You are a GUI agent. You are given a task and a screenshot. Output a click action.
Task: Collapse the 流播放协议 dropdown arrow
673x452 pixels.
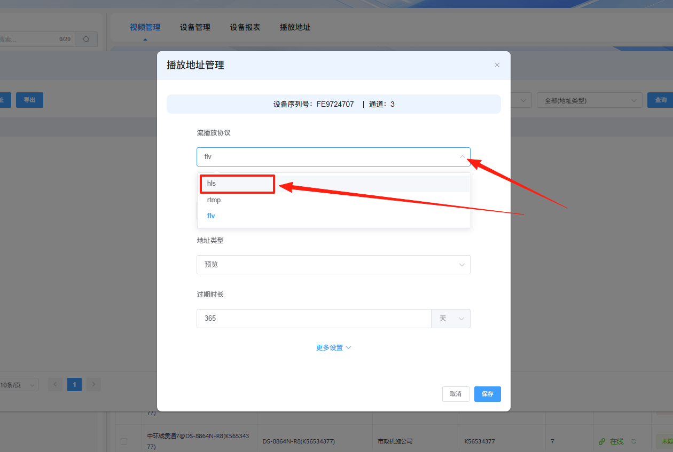(462, 157)
